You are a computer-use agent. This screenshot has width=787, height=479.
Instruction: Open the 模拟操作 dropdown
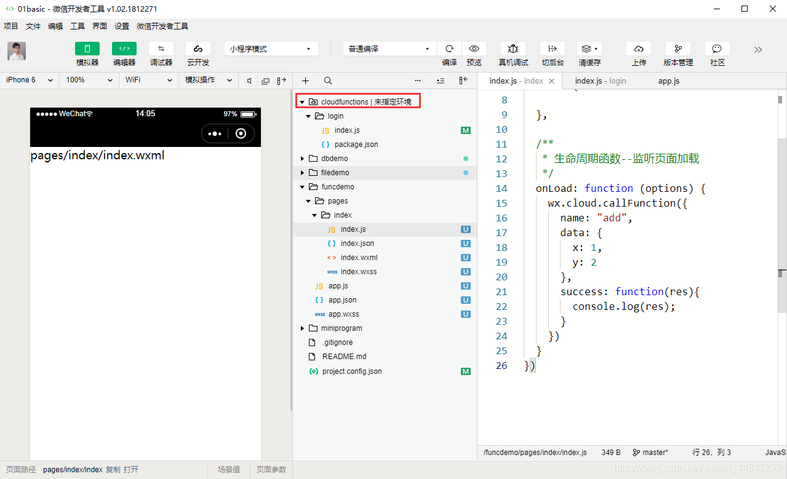pyautogui.click(x=209, y=80)
